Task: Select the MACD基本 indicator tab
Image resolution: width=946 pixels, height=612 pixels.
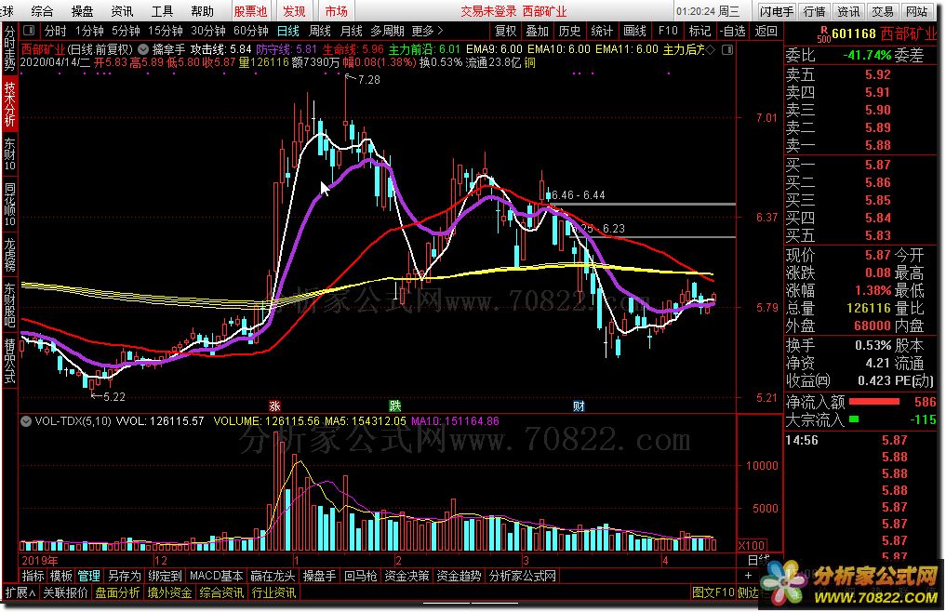Action: point(216,576)
